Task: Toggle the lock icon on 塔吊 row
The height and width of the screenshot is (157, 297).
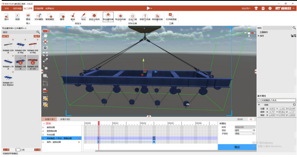Action: click(292, 36)
